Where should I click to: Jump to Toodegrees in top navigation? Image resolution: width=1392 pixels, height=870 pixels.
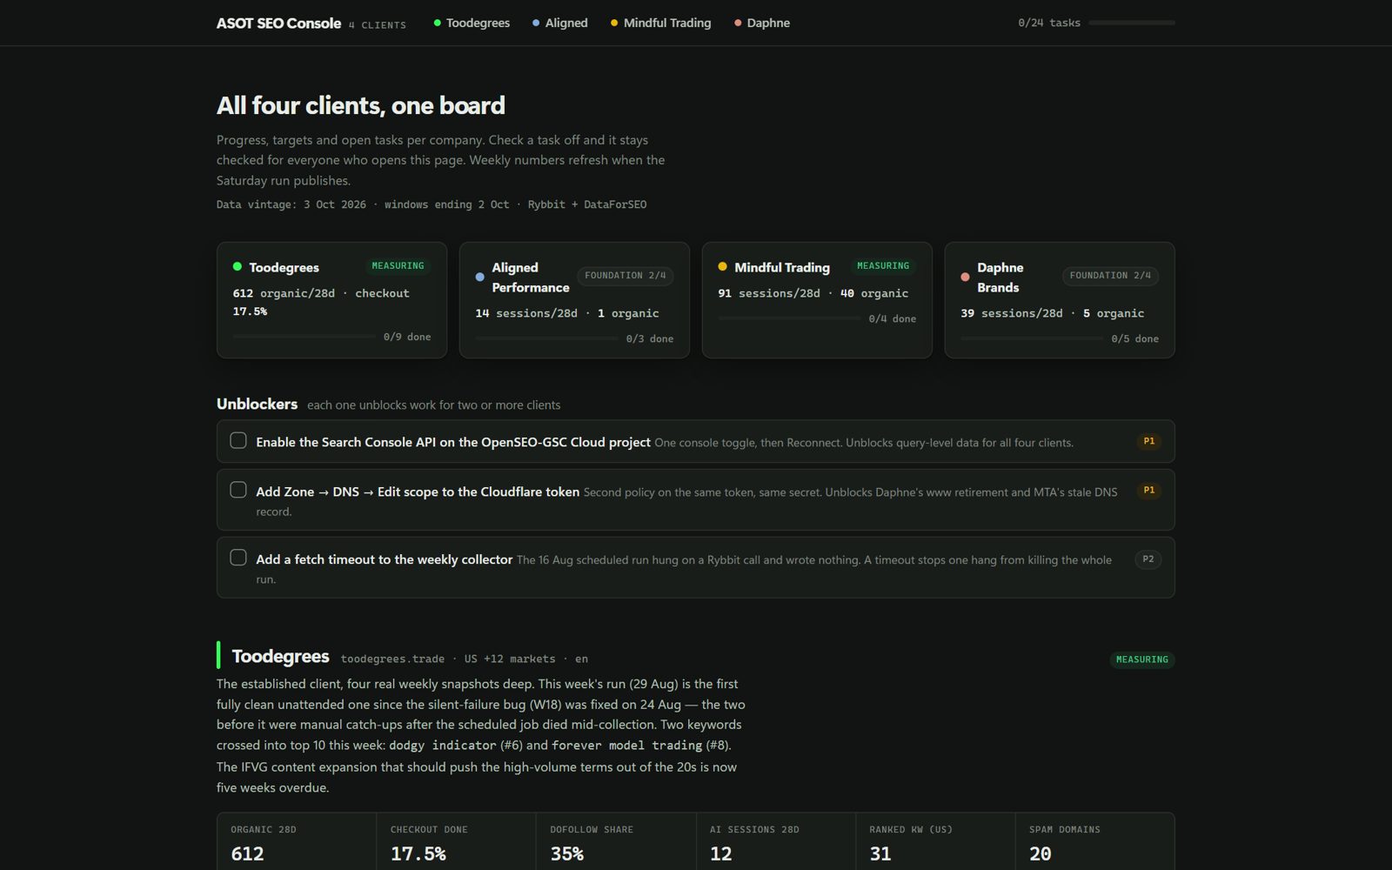(472, 23)
